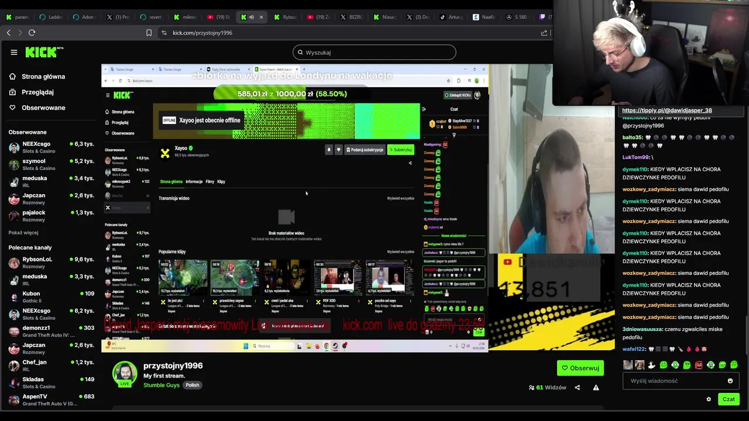Go back in browser history

pyautogui.click(x=9, y=33)
